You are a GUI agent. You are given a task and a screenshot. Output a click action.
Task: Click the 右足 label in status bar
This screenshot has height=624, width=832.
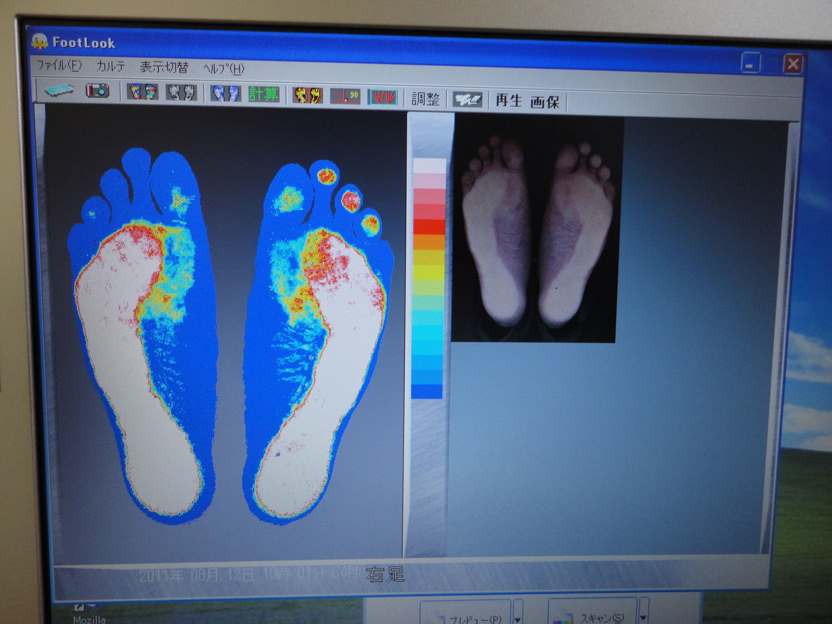click(385, 575)
